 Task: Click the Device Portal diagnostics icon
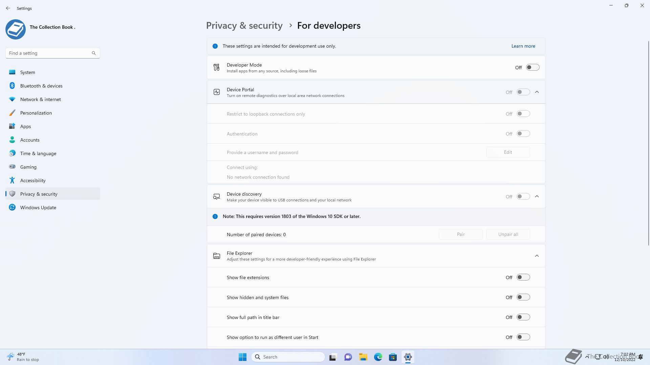click(x=216, y=92)
